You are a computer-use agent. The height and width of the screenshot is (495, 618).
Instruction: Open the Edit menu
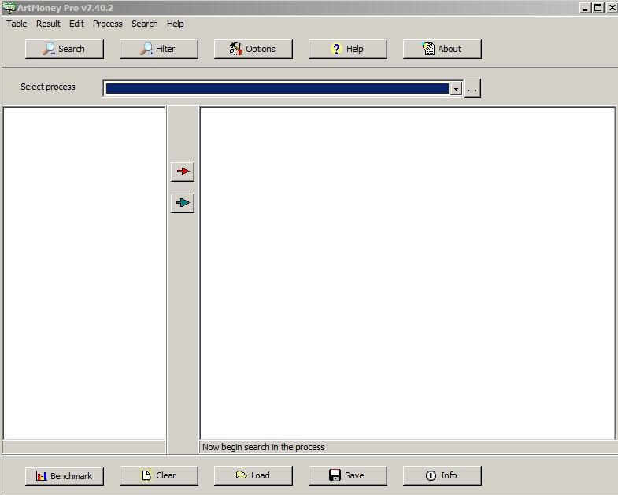tap(76, 24)
